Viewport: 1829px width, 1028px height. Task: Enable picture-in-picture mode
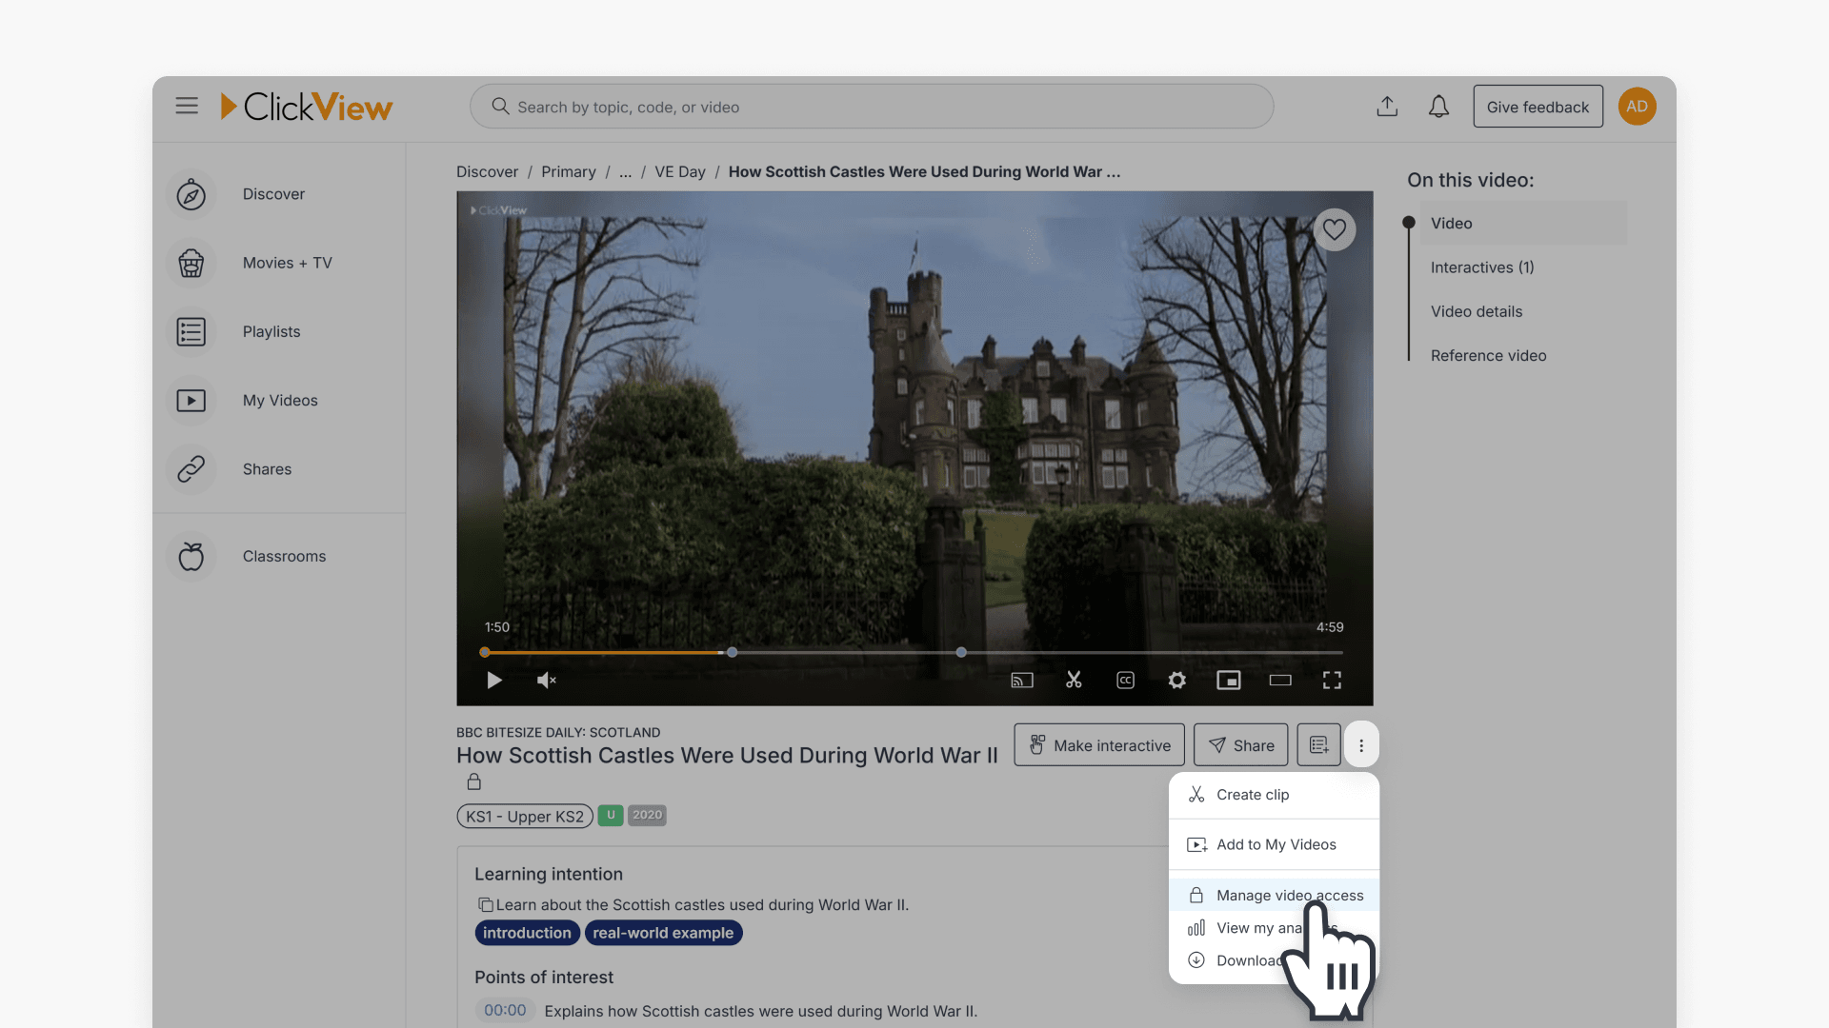tap(1228, 680)
